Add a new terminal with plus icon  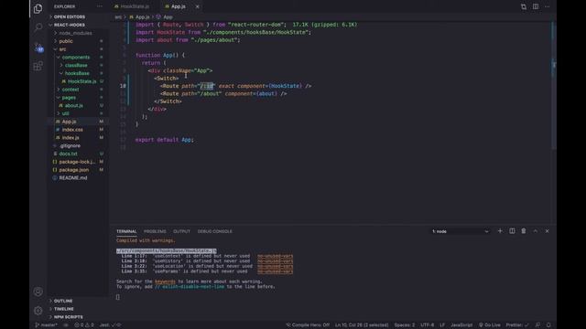500,231
